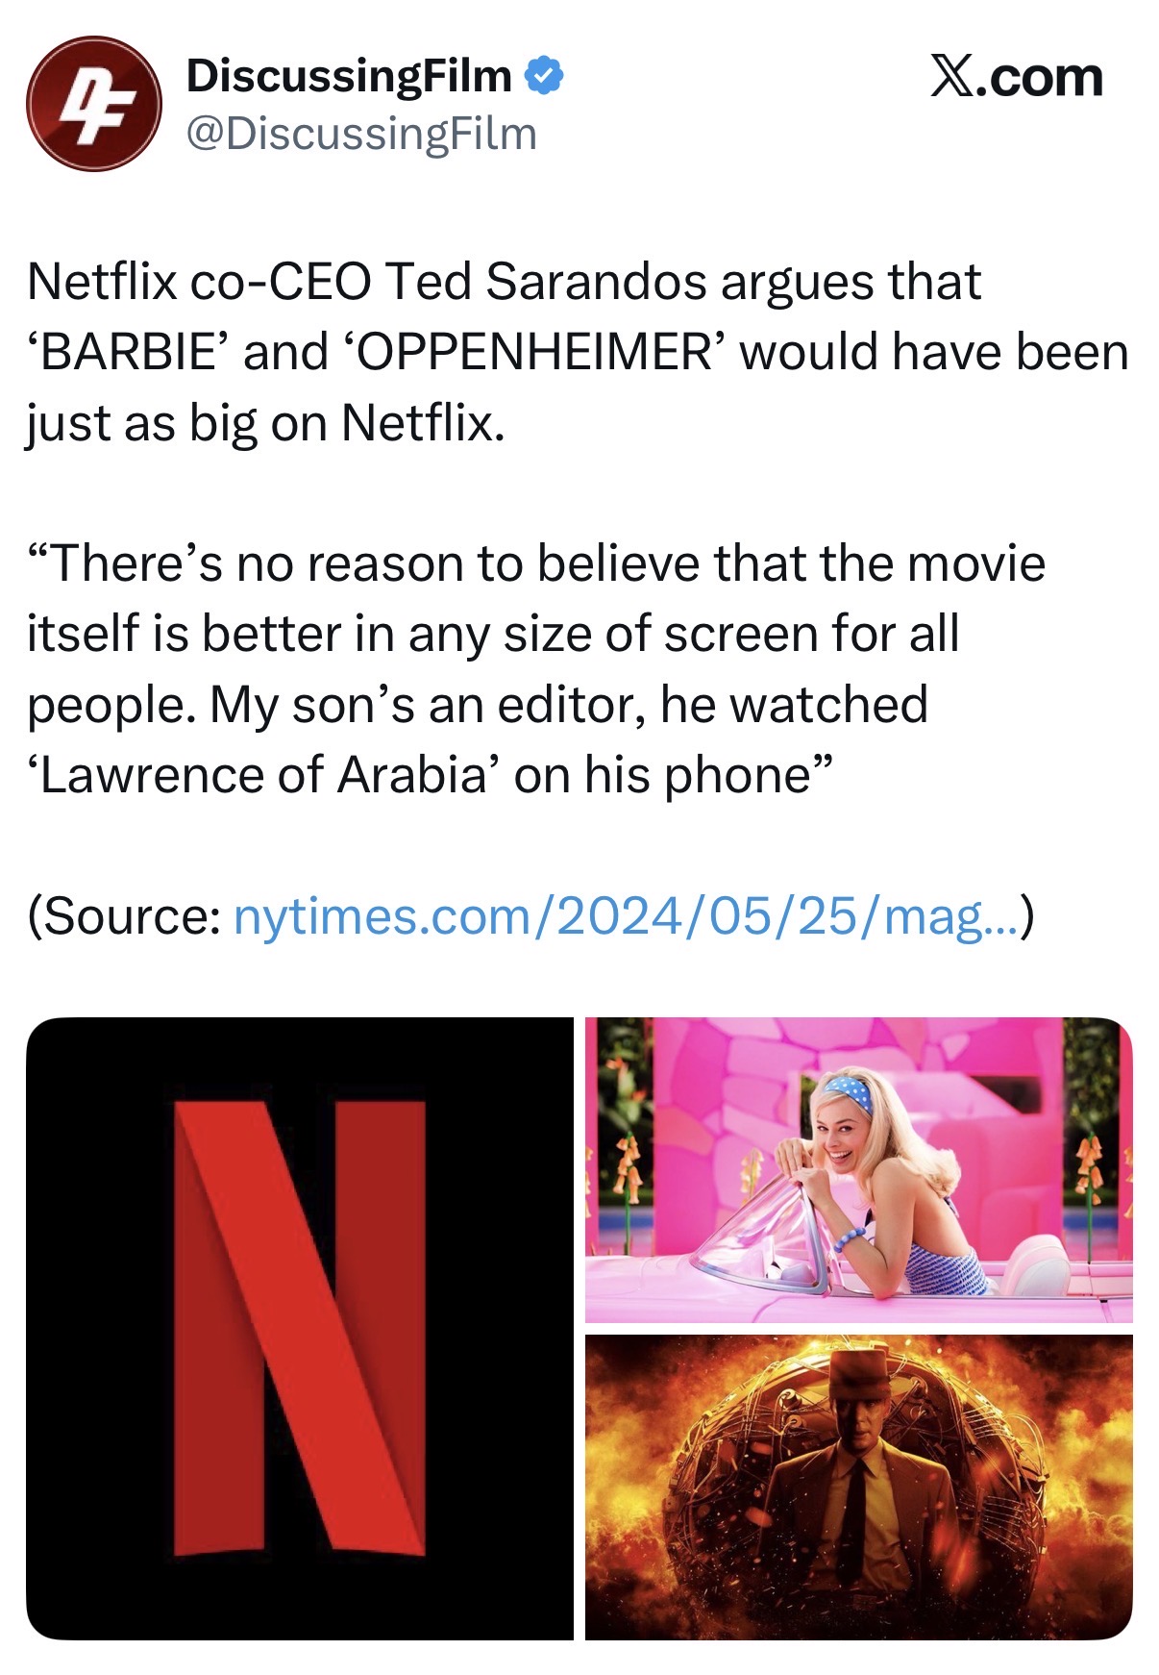Click the '(Source:' label before link
The width and height of the screenshot is (1159, 1675).
click(125, 915)
